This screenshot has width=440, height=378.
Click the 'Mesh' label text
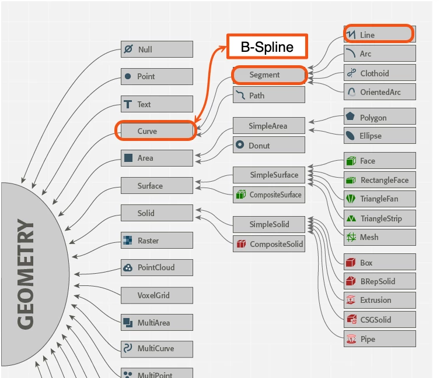pyautogui.click(x=369, y=237)
